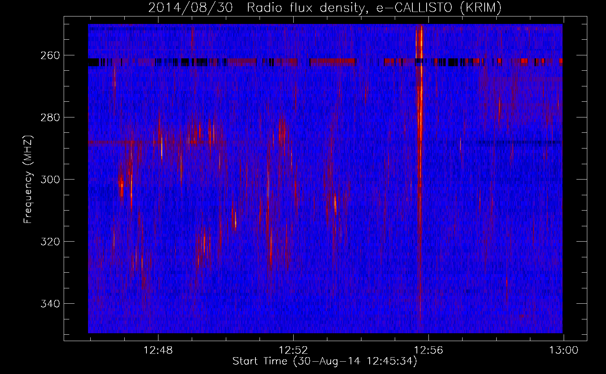Click the "Start Time (30-Aug-14 12:45:34)" label
The image size is (606, 374).
click(x=325, y=361)
